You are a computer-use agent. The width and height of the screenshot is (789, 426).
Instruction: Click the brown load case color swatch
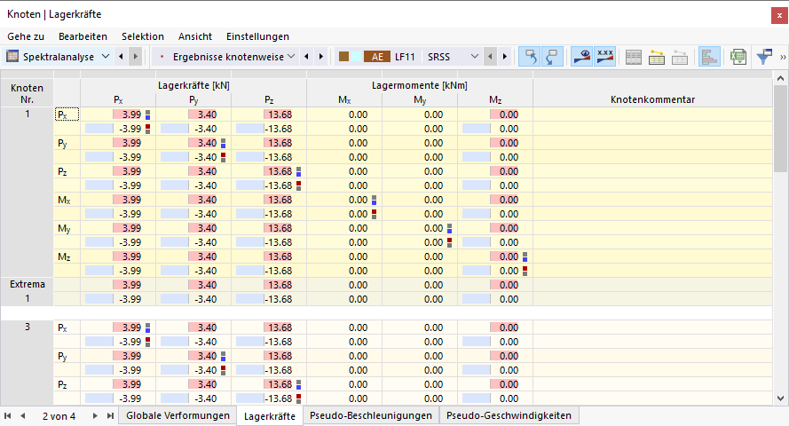(x=344, y=56)
